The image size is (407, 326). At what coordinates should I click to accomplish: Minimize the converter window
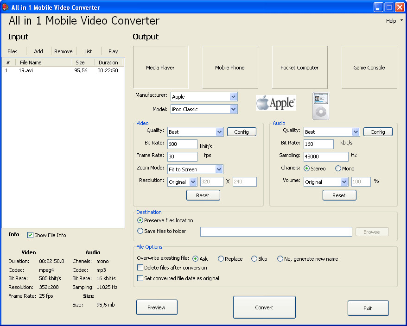click(378, 7)
